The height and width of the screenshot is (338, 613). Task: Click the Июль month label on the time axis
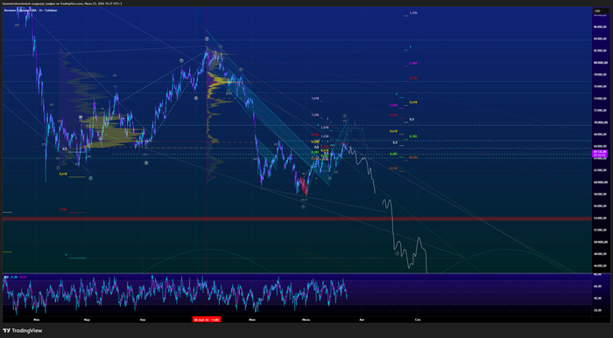[306, 320]
